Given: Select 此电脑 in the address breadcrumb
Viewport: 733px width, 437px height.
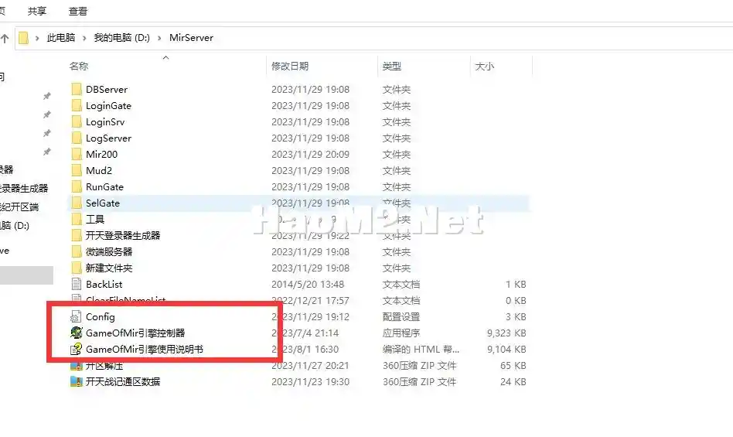Looking at the screenshot, I should click(x=61, y=38).
